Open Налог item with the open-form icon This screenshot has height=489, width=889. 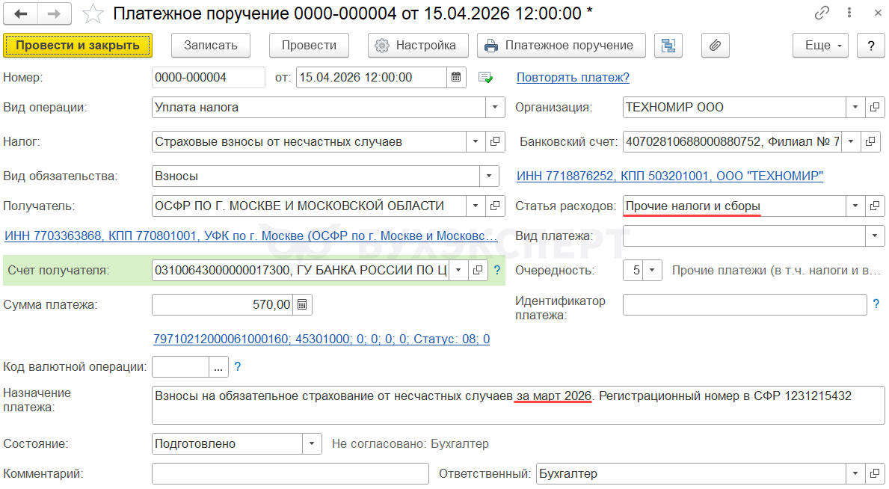(x=495, y=142)
